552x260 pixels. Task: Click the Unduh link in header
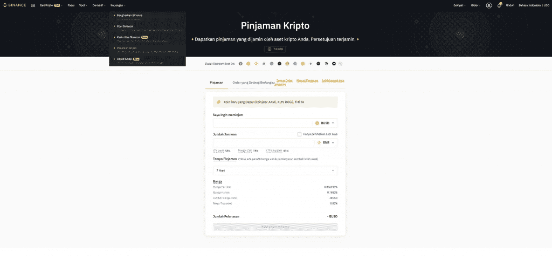[x=510, y=5]
